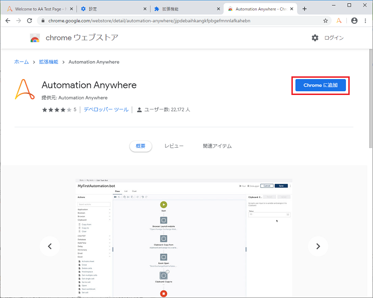Click the Automation Anywhere orange A logo
373x298 pixels.
point(25,89)
